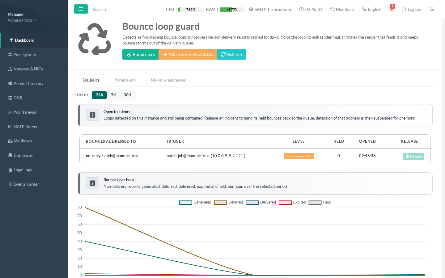Click the Bounces per hour info icon
445x278 pixels.
point(92,183)
